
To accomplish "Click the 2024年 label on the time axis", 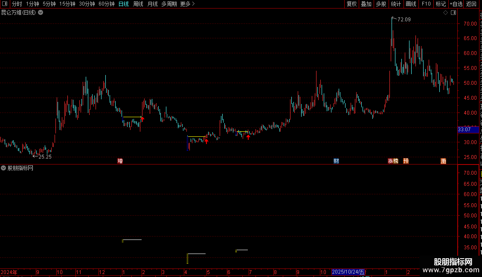I will pos(9,272).
